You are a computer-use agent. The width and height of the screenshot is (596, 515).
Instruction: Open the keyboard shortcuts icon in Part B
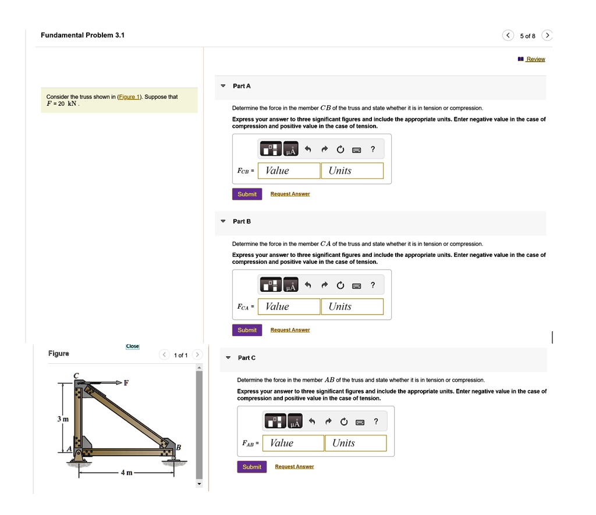[x=356, y=285]
